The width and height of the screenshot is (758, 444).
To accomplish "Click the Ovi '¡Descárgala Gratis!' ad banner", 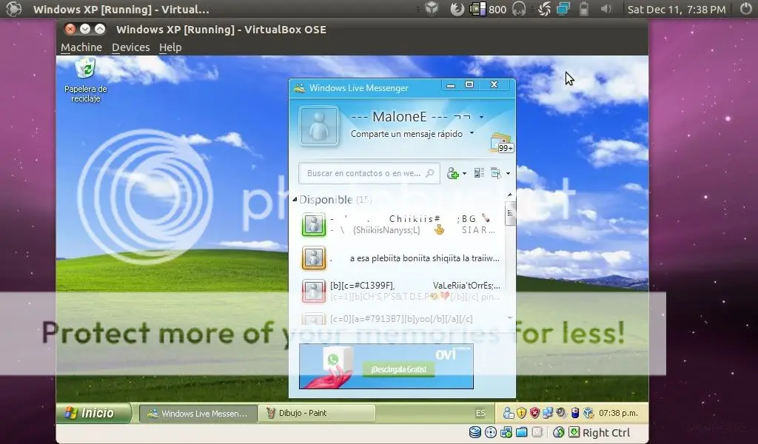I will point(386,366).
